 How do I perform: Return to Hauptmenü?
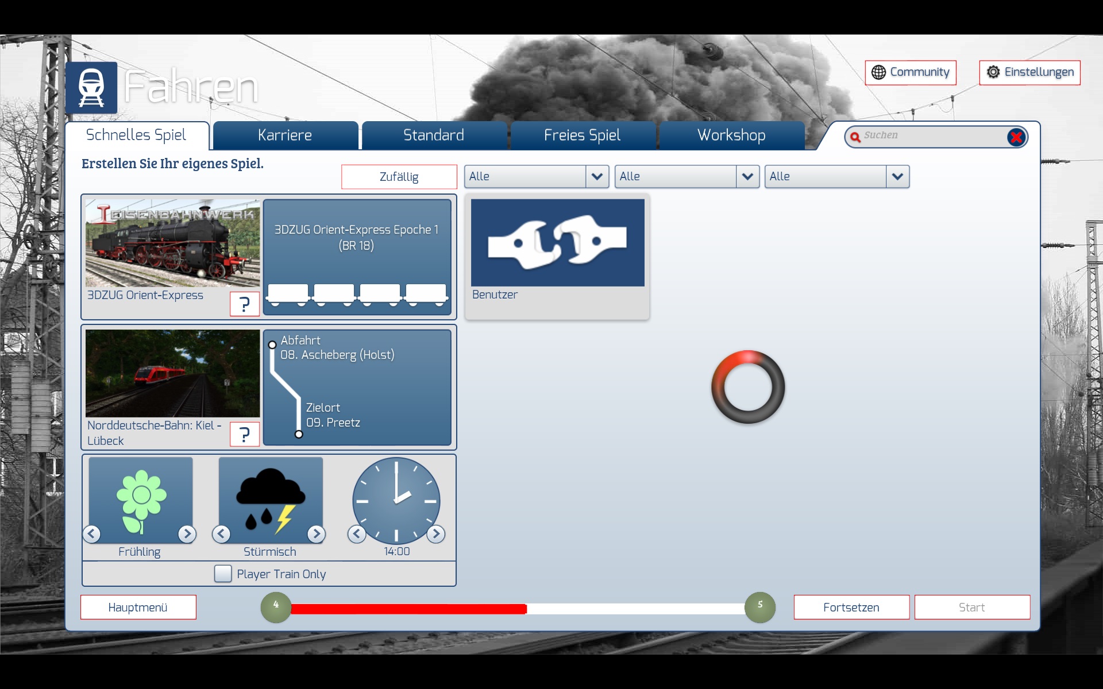(138, 607)
